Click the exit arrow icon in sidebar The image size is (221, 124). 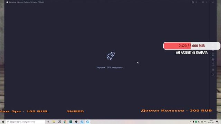click(x=213, y=75)
